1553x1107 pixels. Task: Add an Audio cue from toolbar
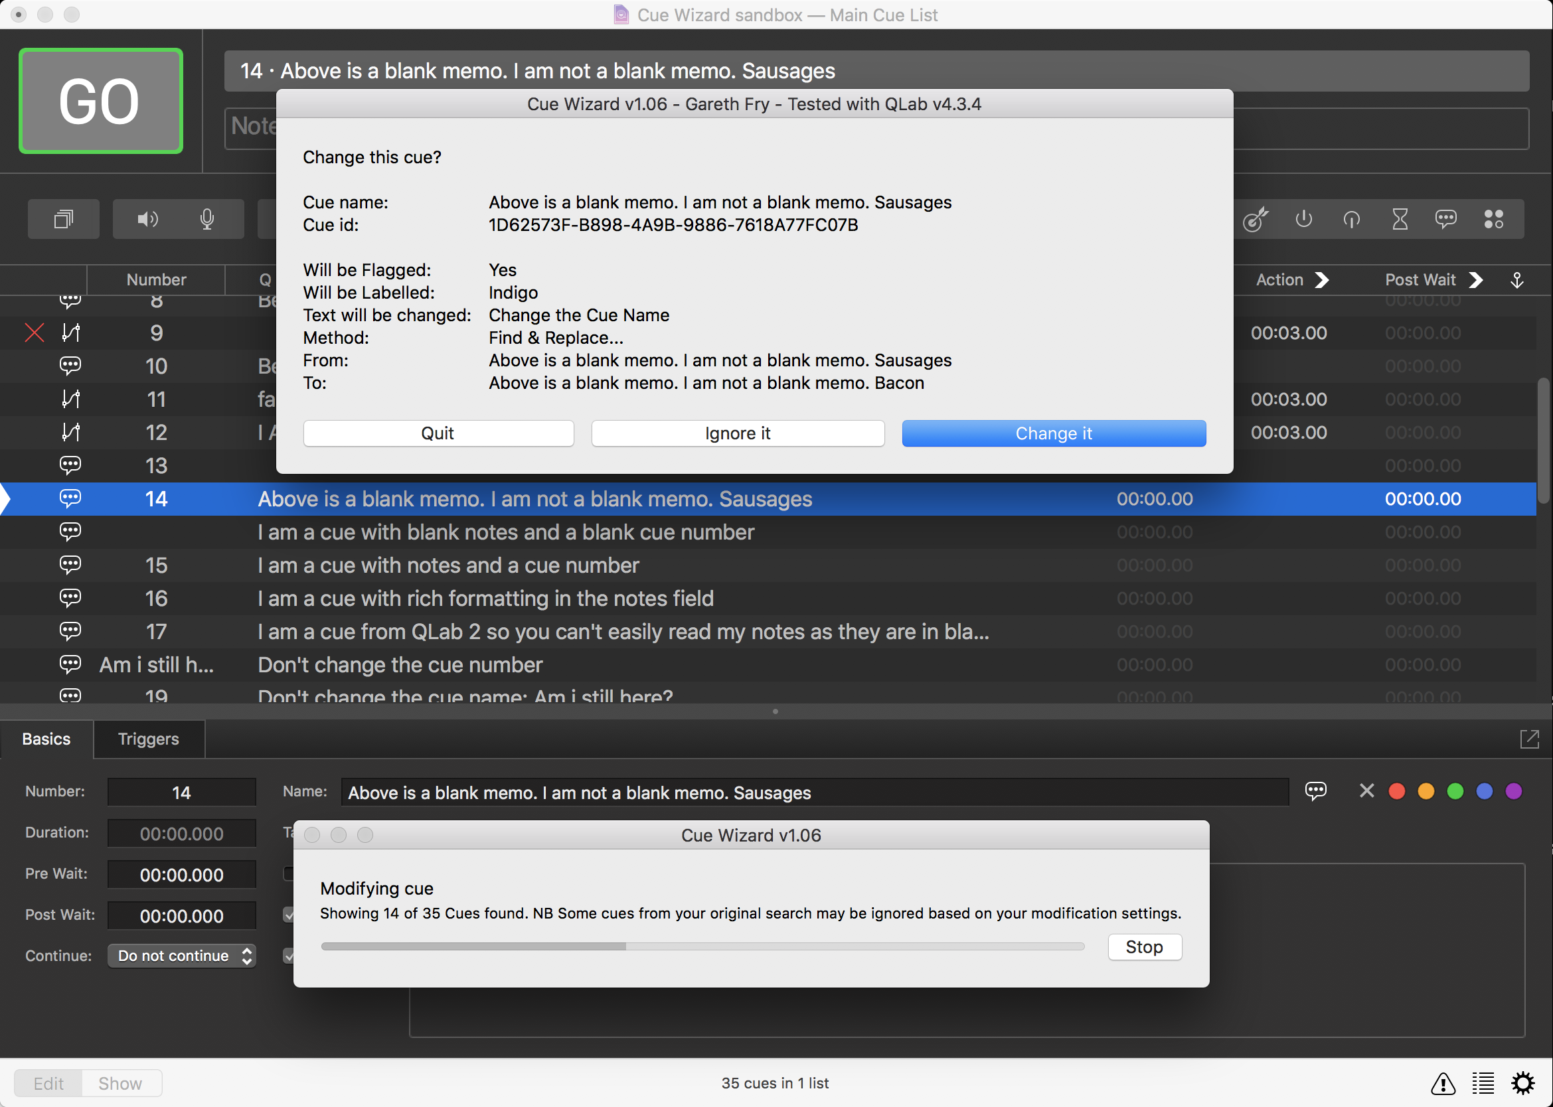pyautogui.click(x=147, y=219)
